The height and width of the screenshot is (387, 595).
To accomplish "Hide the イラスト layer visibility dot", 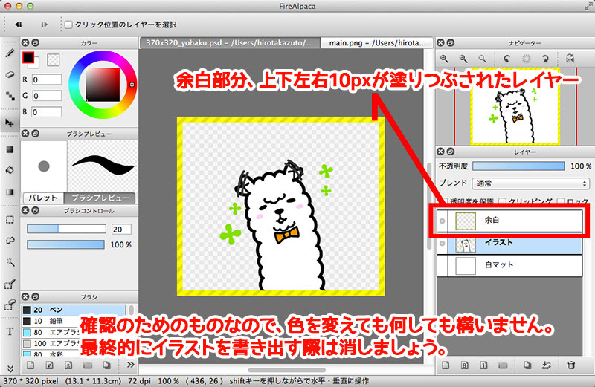I will click(442, 244).
